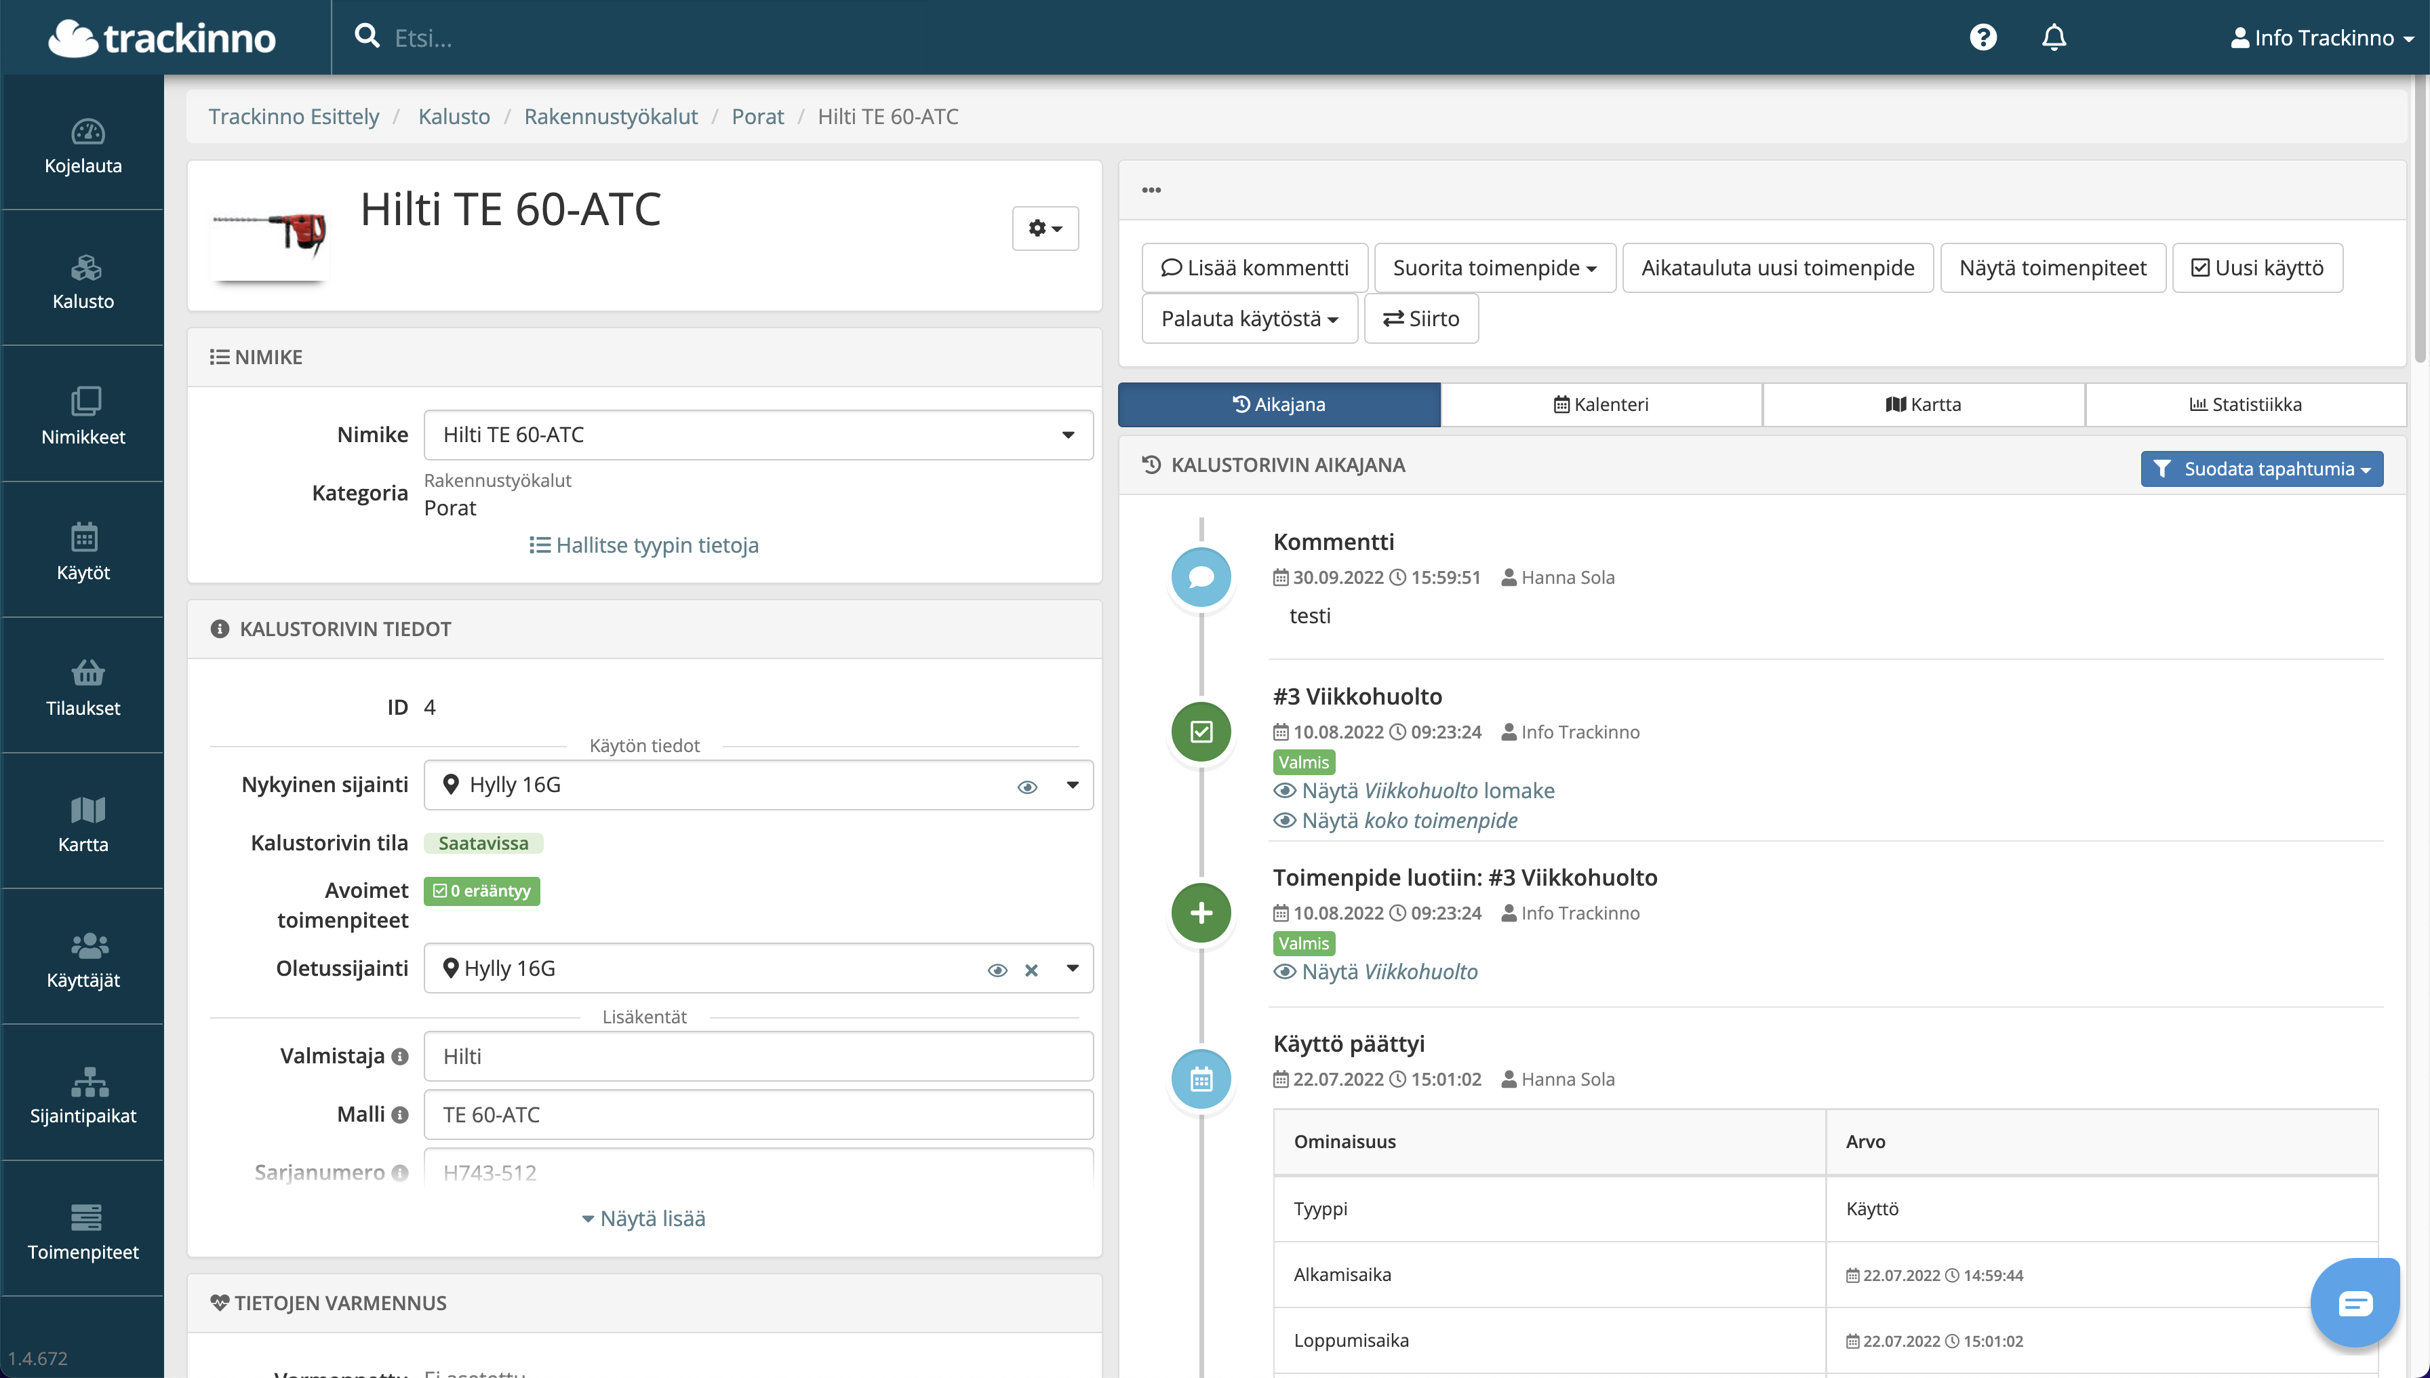Open Kojelauta dashboard in sidebar
The image size is (2430, 1378).
tap(83, 146)
